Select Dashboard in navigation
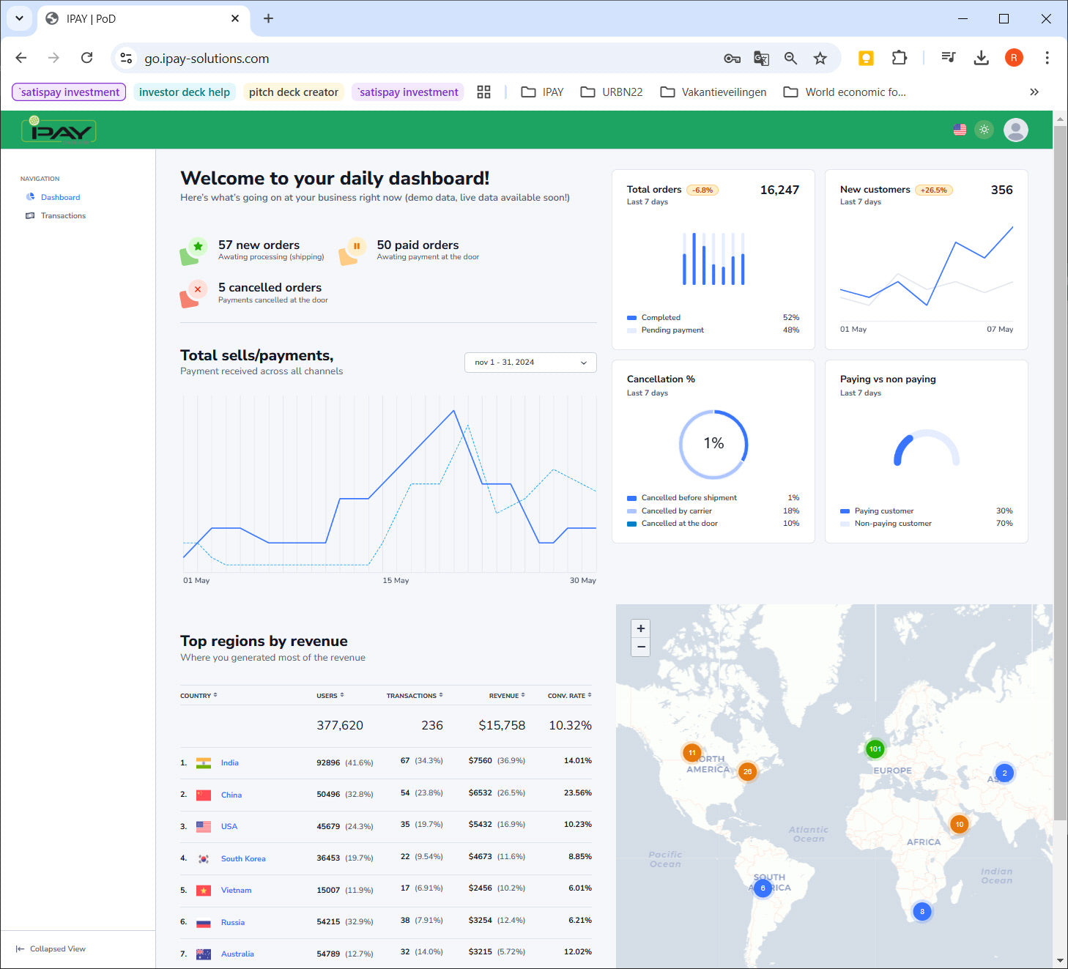Viewport: 1068px width, 969px height. [60, 197]
